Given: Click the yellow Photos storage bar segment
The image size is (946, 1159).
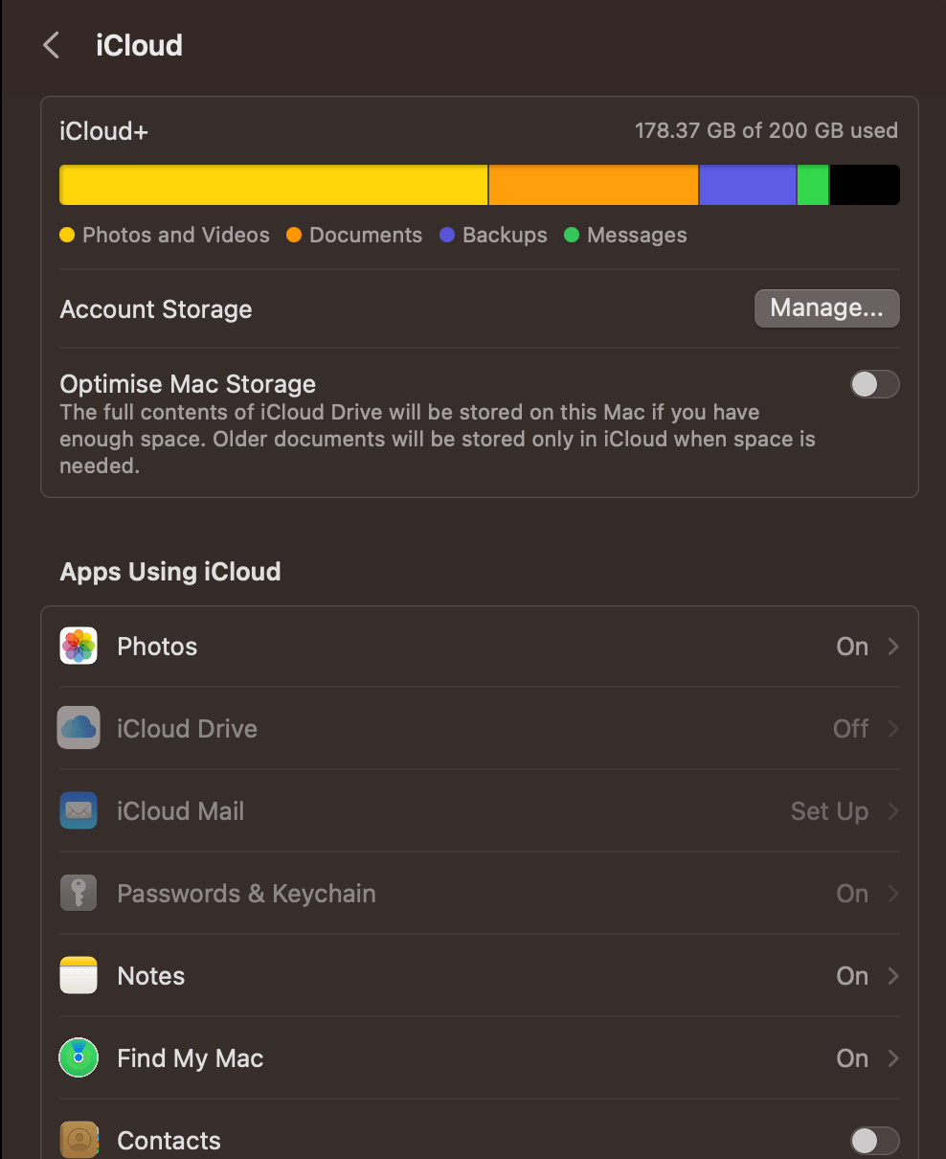Looking at the screenshot, I should [x=273, y=184].
